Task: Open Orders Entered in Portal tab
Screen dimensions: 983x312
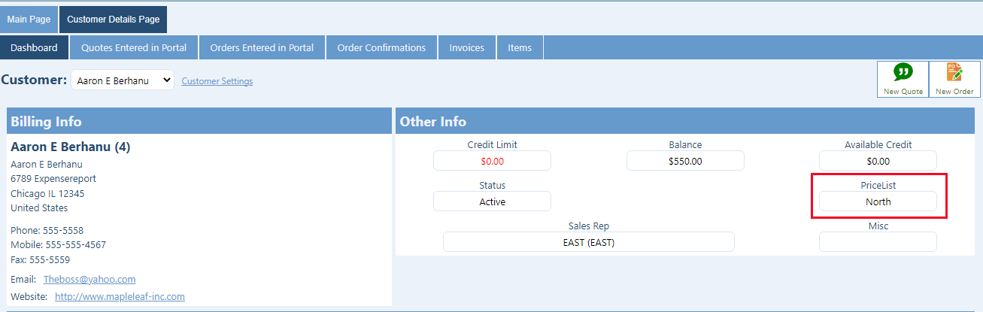Action: (x=262, y=47)
